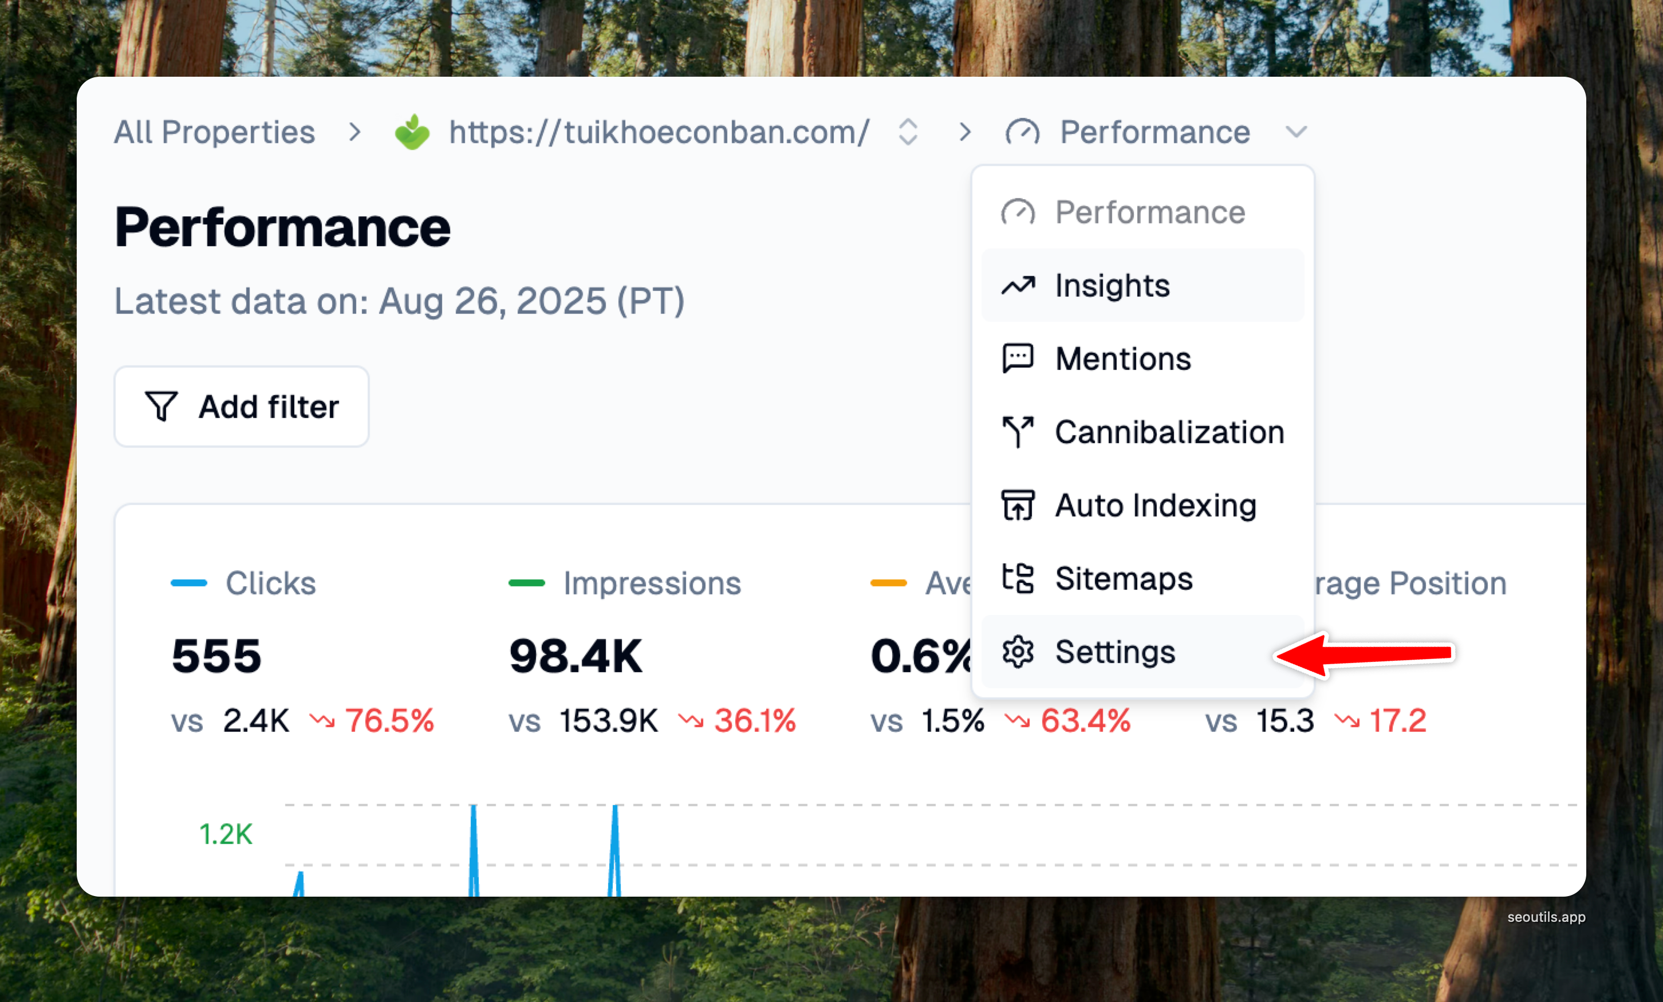Click the Insights trend-arrow icon
Viewport: 1663px width, 1002px height.
click(1018, 286)
